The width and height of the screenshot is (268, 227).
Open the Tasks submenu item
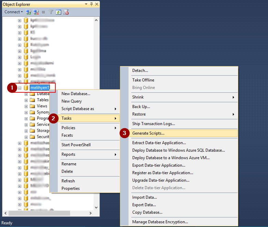pyautogui.click(x=66, y=118)
